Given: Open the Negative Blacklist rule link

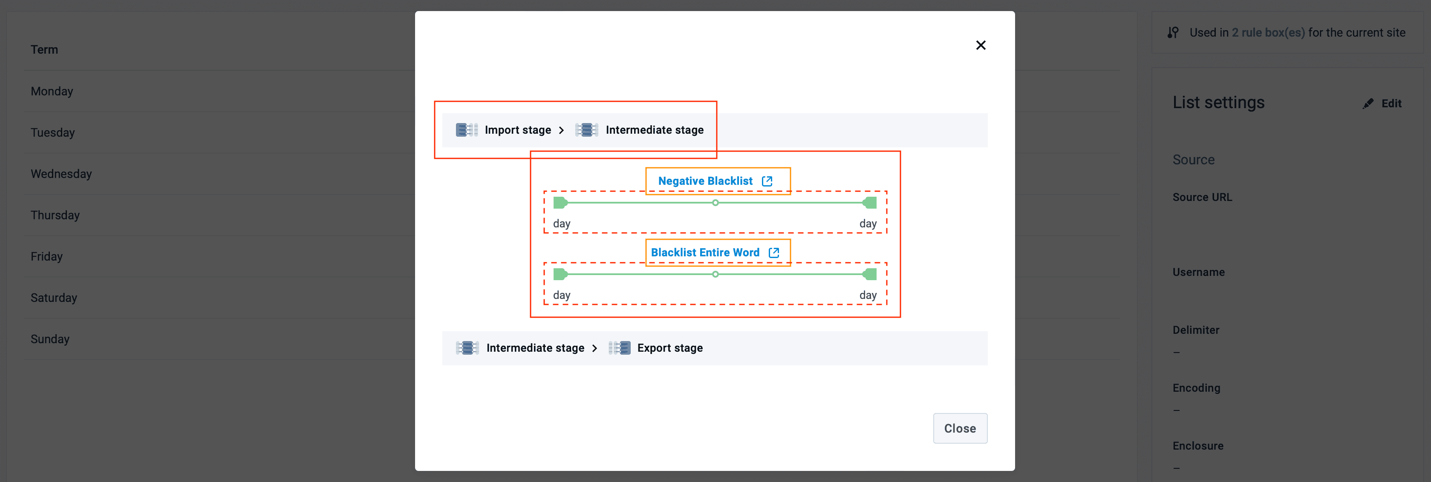Looking at the screenshot, I should (x=705, y=181).
